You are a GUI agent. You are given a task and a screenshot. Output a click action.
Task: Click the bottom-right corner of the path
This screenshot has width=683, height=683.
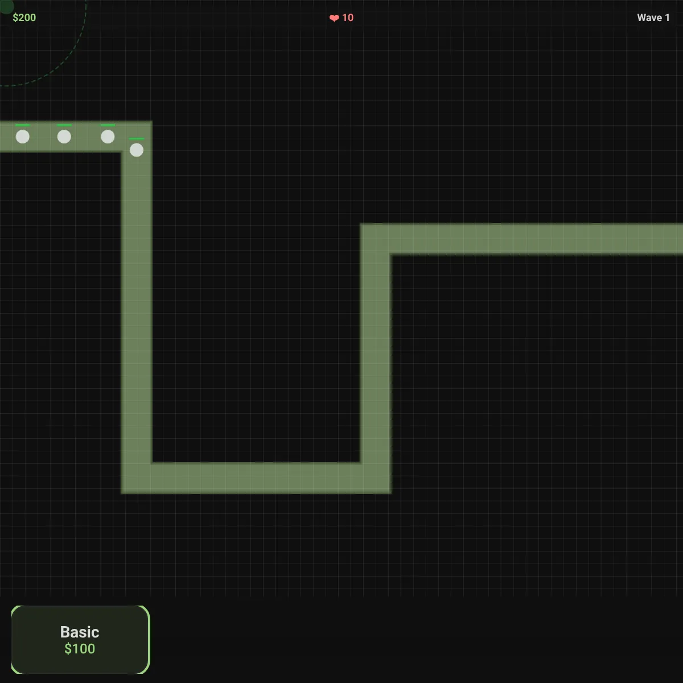tap(376, 478)
